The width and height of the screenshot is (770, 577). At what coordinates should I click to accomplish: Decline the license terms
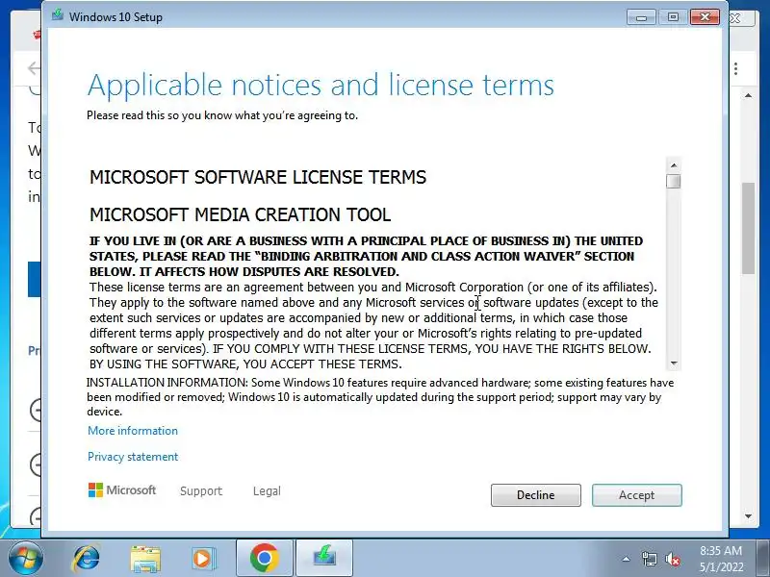click(536, 495)
